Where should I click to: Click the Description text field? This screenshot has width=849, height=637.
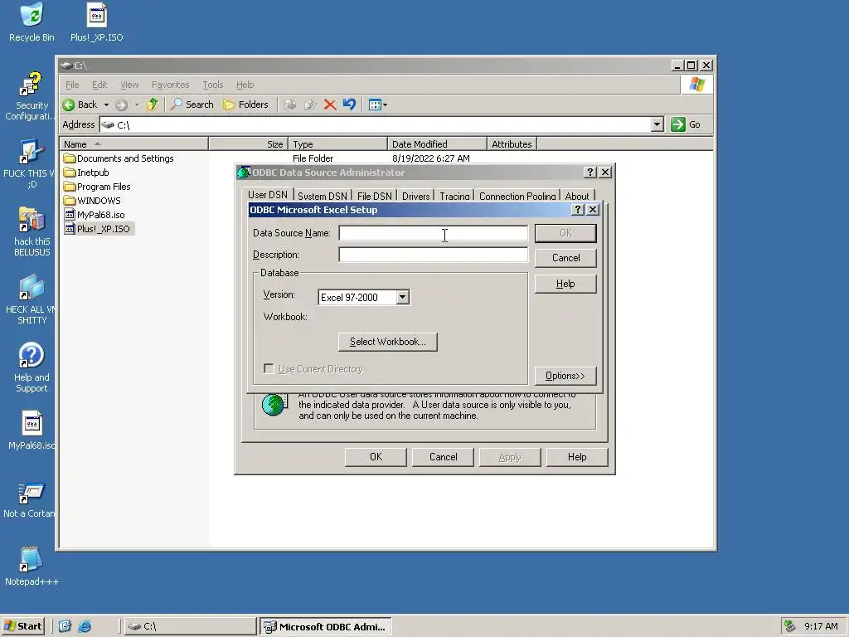point(433,255)
